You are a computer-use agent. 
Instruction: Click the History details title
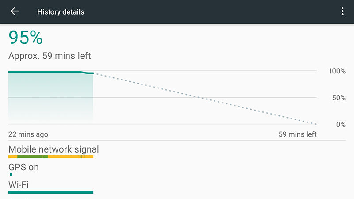click(61, 12)
